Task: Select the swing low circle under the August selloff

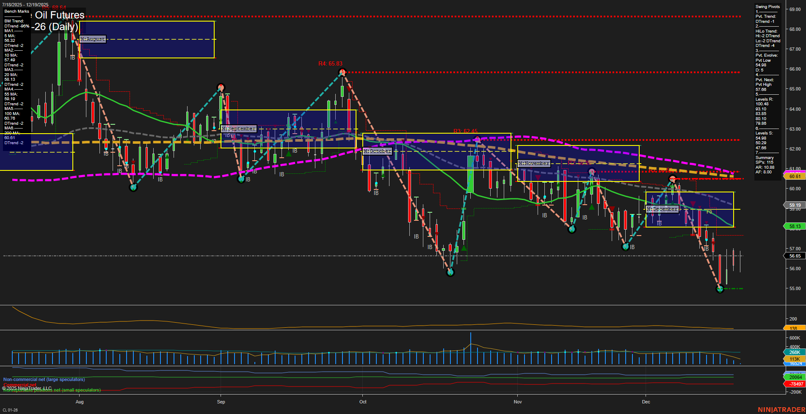Action: [x=133, y=187]
